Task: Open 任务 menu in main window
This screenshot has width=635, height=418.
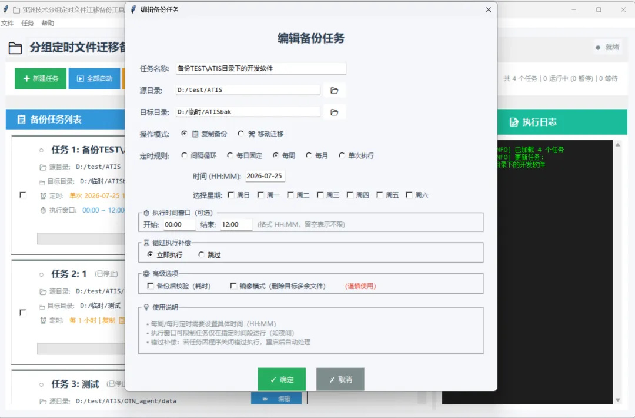Action: pos(28,23)
